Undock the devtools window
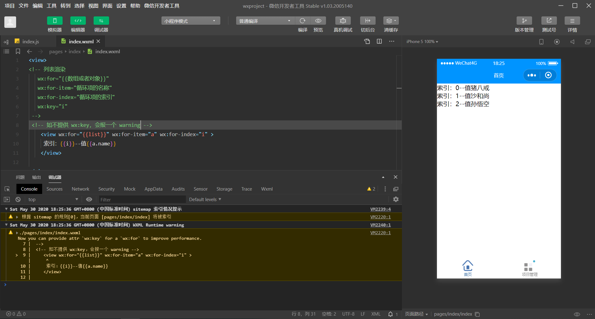This screenshot has height=319, width=595. (x=396, y=189)
